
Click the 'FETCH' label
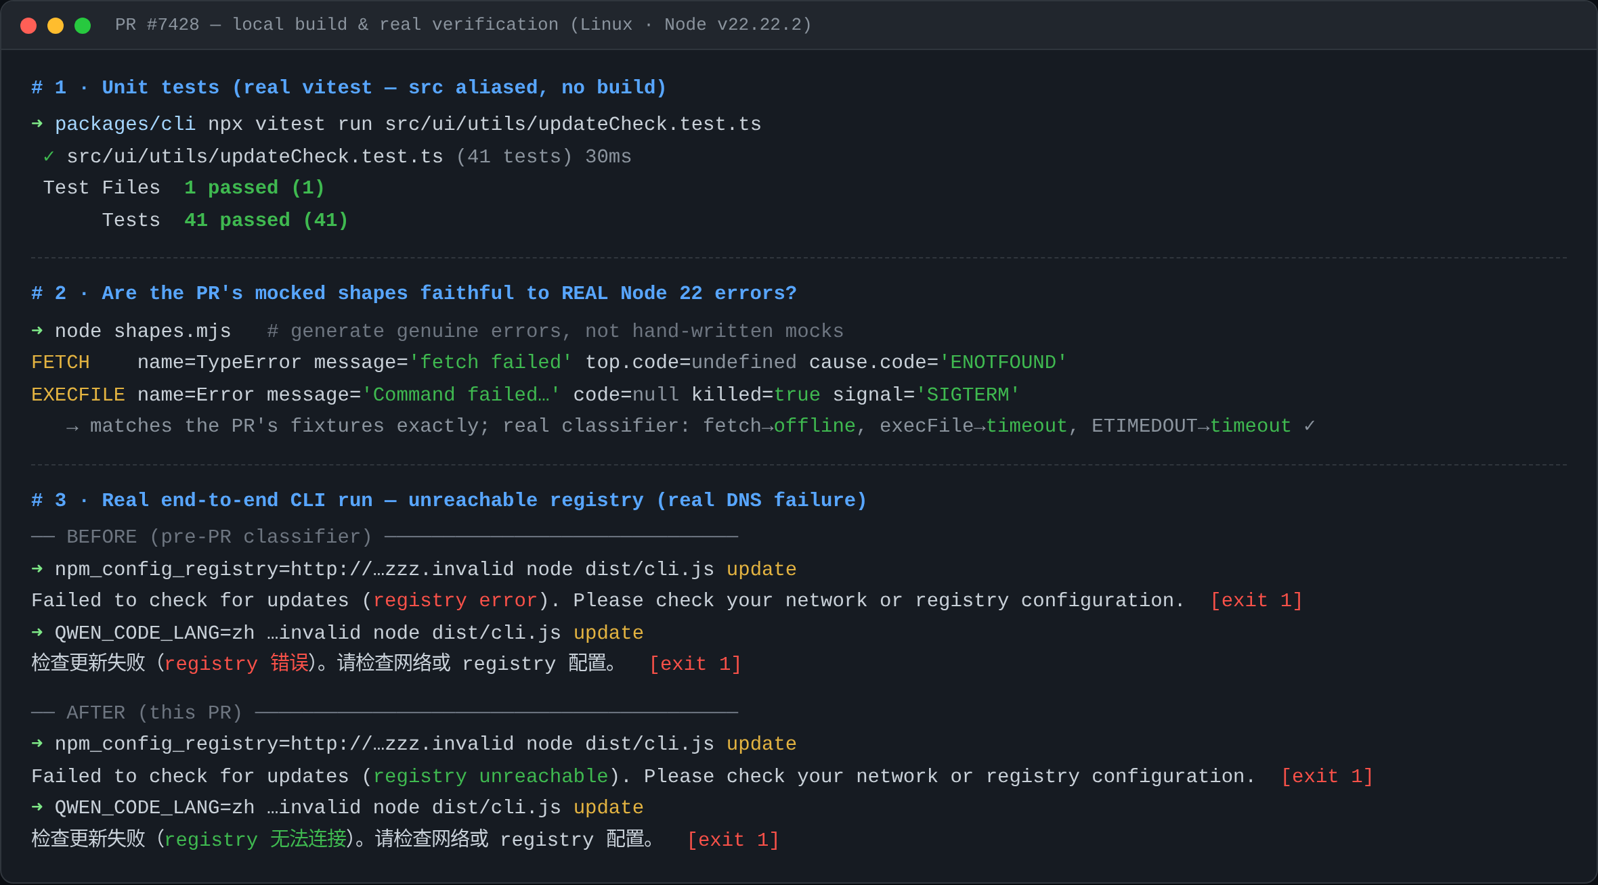click(x=60, y=363)
